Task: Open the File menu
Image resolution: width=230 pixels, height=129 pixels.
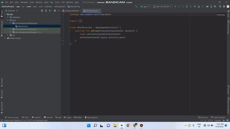Action: 6,3
